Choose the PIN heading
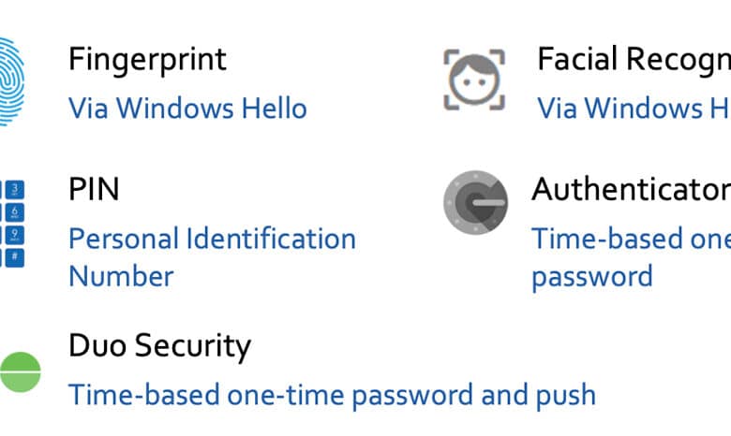Screen dimensions: 731x436 click(x=94, y=189)
